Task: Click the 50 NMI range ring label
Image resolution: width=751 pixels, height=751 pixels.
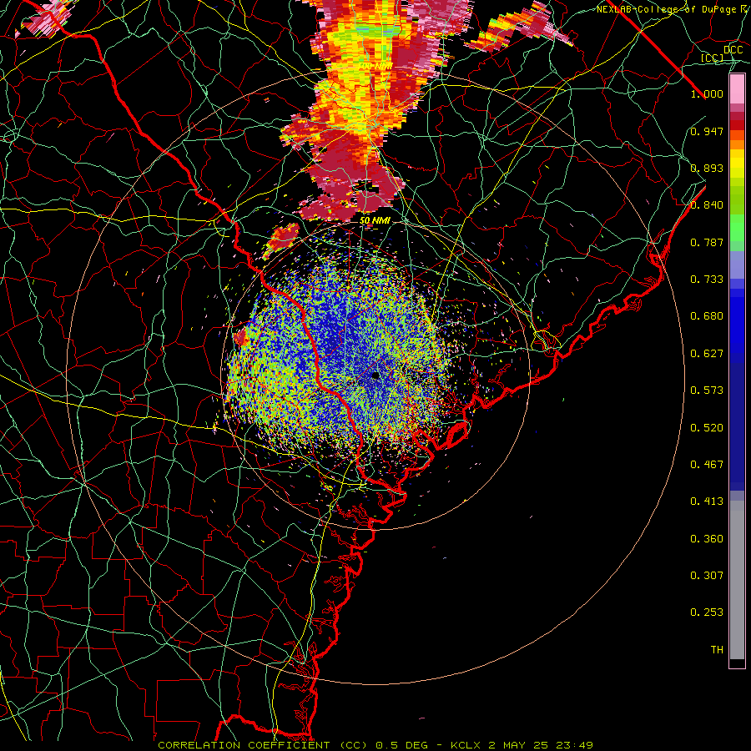Action: point(375,221)
